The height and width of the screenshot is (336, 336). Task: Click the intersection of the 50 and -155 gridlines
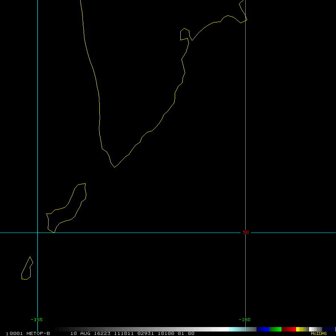coord(37,233)
